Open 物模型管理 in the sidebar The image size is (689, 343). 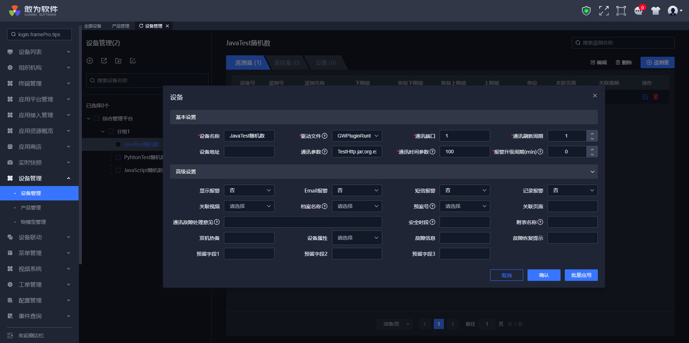tap(33, 222)
